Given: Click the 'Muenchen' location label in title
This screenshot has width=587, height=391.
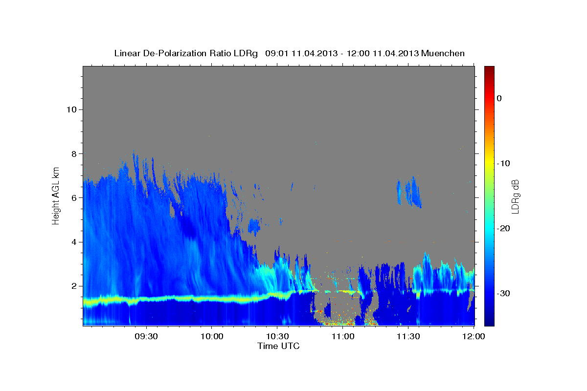Looking at the screenshot, I should [x=443, y=53].
